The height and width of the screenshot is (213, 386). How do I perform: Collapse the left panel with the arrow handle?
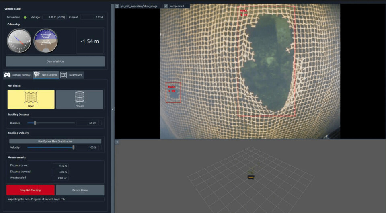[x=112, y=109]
